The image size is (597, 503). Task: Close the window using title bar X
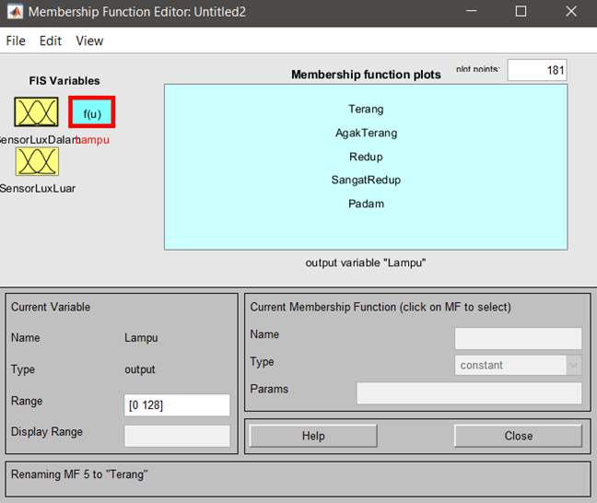point(571,11)
